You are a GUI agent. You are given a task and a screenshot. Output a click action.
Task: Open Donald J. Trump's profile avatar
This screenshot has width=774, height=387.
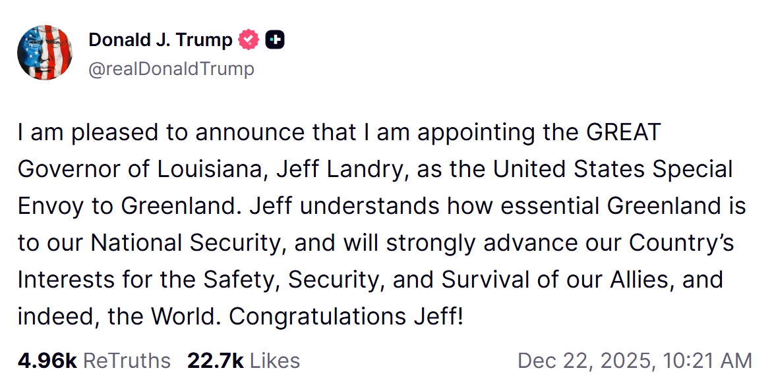coord(45,53)
